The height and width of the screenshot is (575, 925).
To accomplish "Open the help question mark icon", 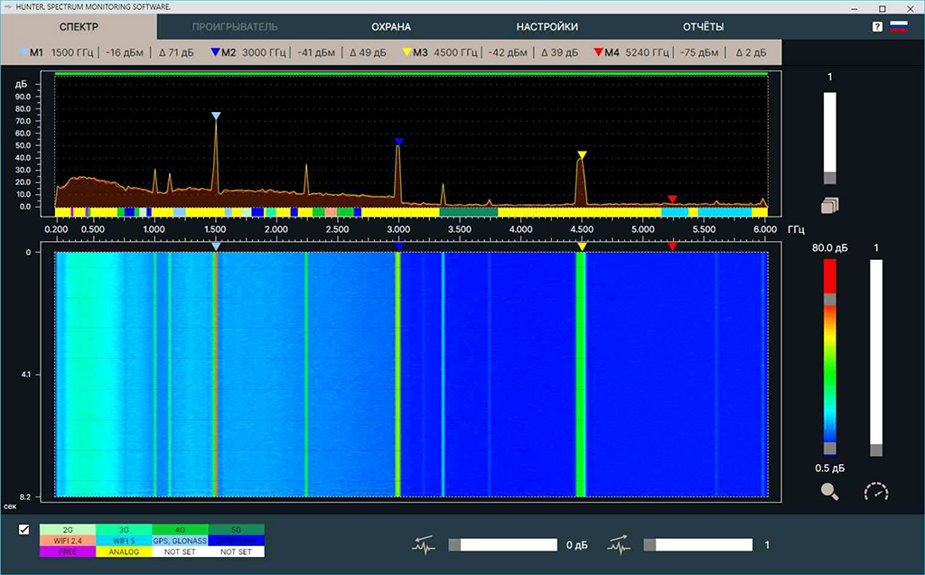I will tap(877, 26).
